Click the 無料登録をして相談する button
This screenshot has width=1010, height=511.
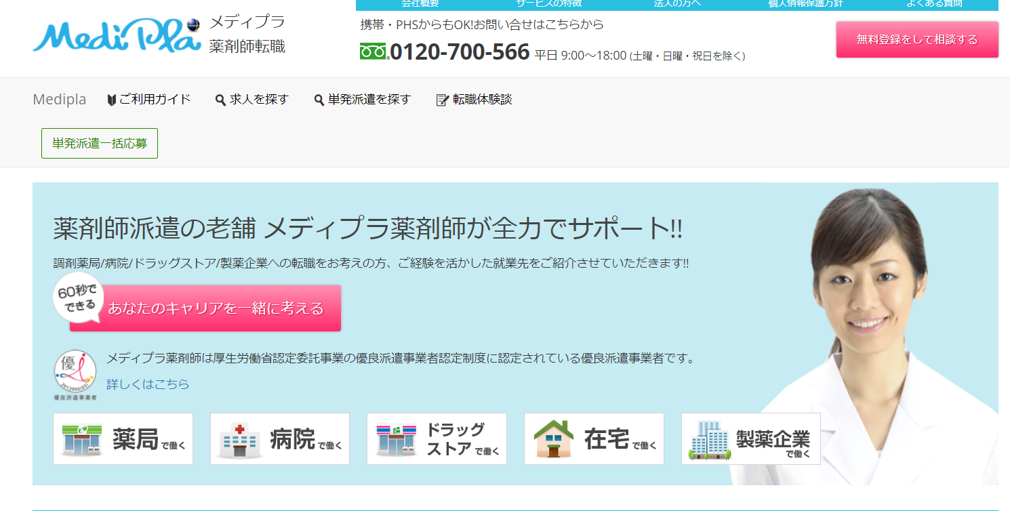click(917, 39)
